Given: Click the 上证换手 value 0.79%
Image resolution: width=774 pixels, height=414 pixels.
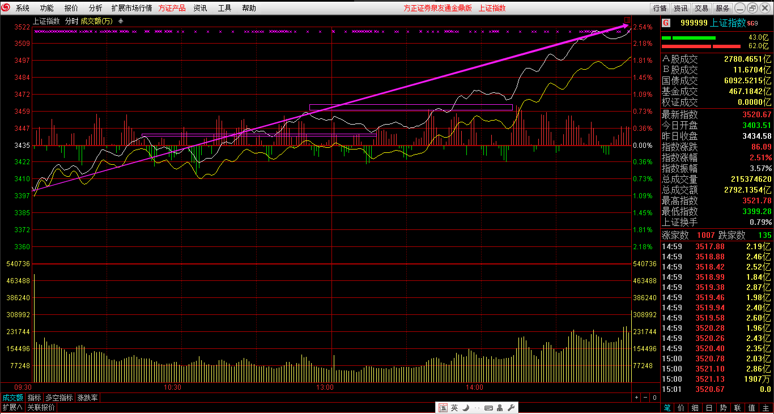Looking at the screenshot, I should 761,223.
